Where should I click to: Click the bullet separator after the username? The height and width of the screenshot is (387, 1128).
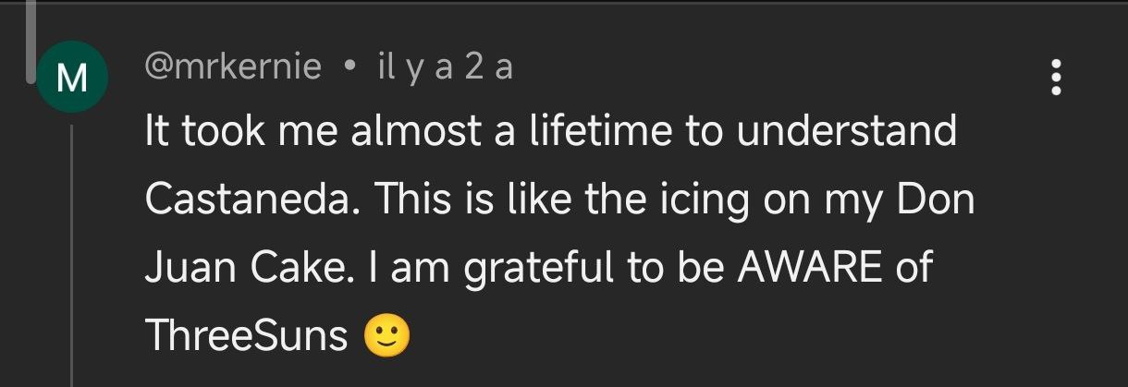349,67
